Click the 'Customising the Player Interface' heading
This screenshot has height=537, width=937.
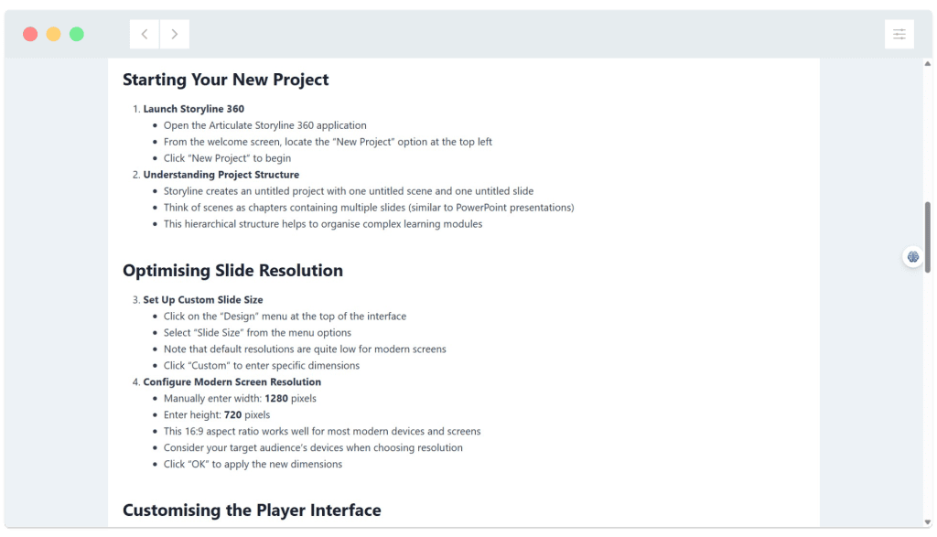click(253, 510)
